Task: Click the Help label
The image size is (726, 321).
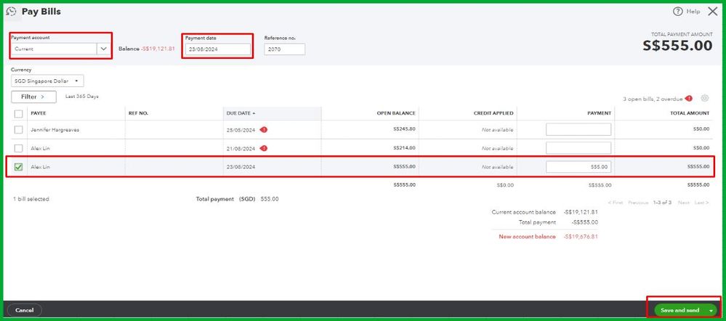Action: tap(693, 12)
